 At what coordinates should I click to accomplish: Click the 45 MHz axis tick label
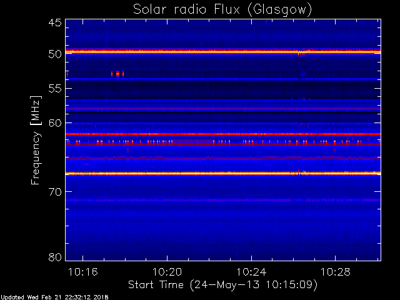[55, 22]
